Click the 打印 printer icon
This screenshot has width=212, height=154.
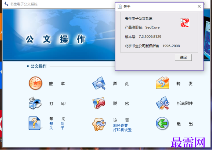(x=35, y=103)
